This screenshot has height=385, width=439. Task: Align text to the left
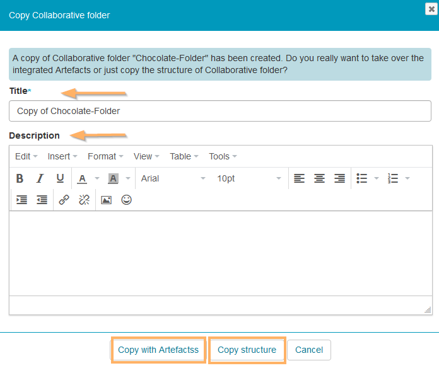300,178
